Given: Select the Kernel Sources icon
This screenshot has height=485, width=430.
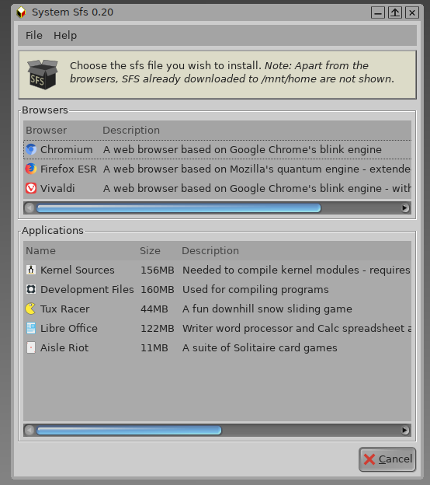Looking at the screenshot, I should pos(31,270).
